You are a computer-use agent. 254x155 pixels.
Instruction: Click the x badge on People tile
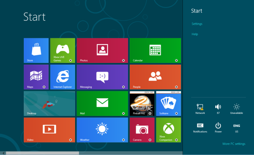pos(176,87)
